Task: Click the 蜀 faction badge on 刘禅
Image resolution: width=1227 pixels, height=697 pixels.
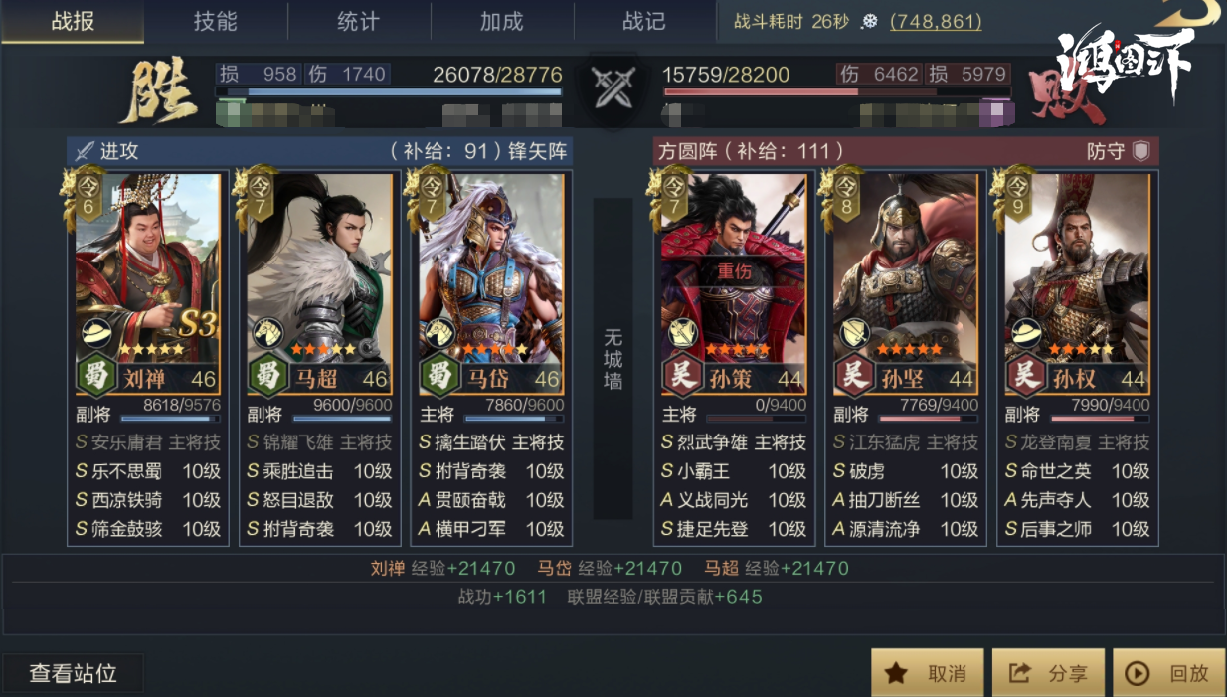Action: coord(97,377)
